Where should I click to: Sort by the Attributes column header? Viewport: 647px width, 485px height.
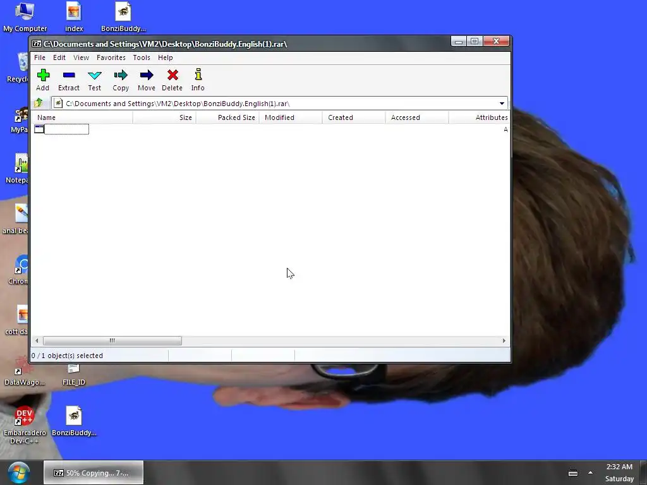[x=479, y=117]
